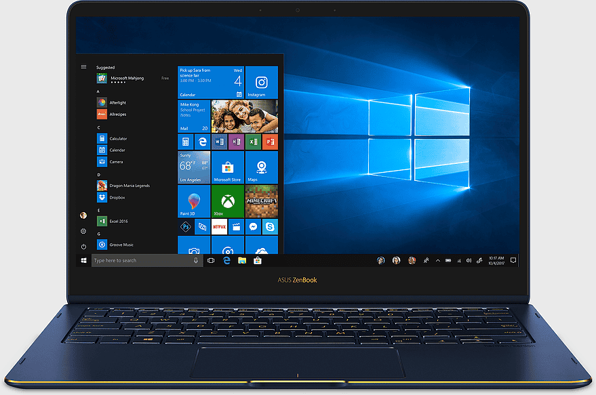The width and height of the screenshot is (596, 395).
Task: Open the Mixed Reality Viewer tile
Action: pos(203,227)
